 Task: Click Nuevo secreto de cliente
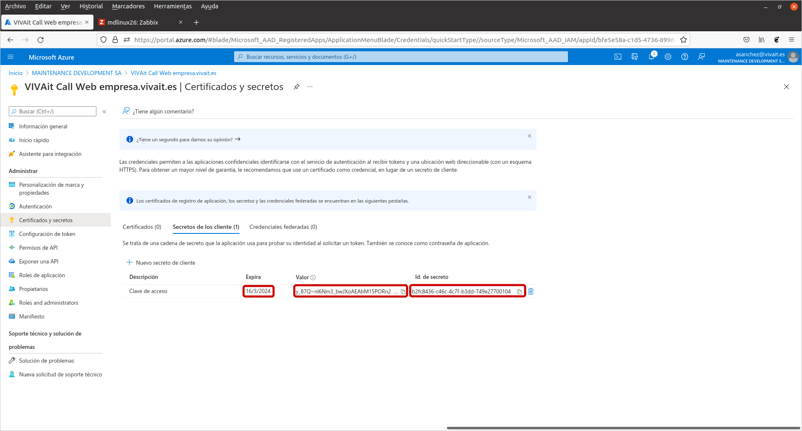click(x=161, y=263)
